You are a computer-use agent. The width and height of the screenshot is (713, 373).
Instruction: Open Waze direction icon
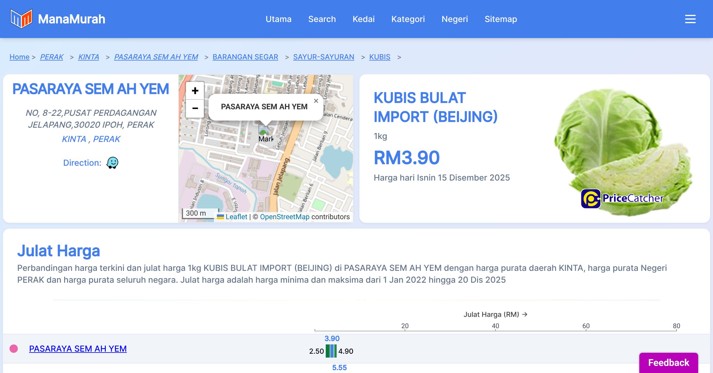112,163
